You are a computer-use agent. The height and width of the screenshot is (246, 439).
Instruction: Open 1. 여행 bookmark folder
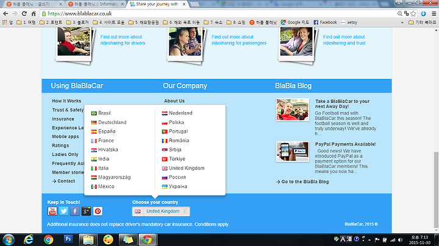pyautogui.click(x=26, y=23)
